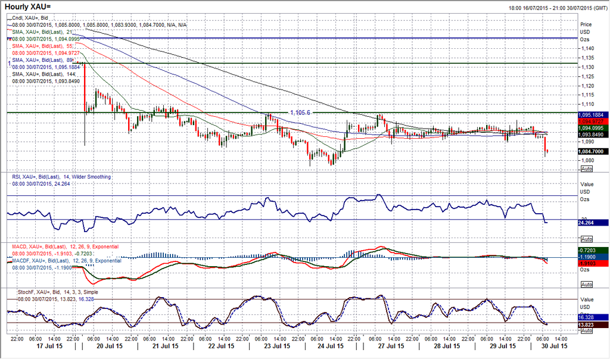Viewport: 610px width, 359px height.
Task: Click the Auto button in the RSI panel
Action: pyautogui.click(x=586, y=239)
